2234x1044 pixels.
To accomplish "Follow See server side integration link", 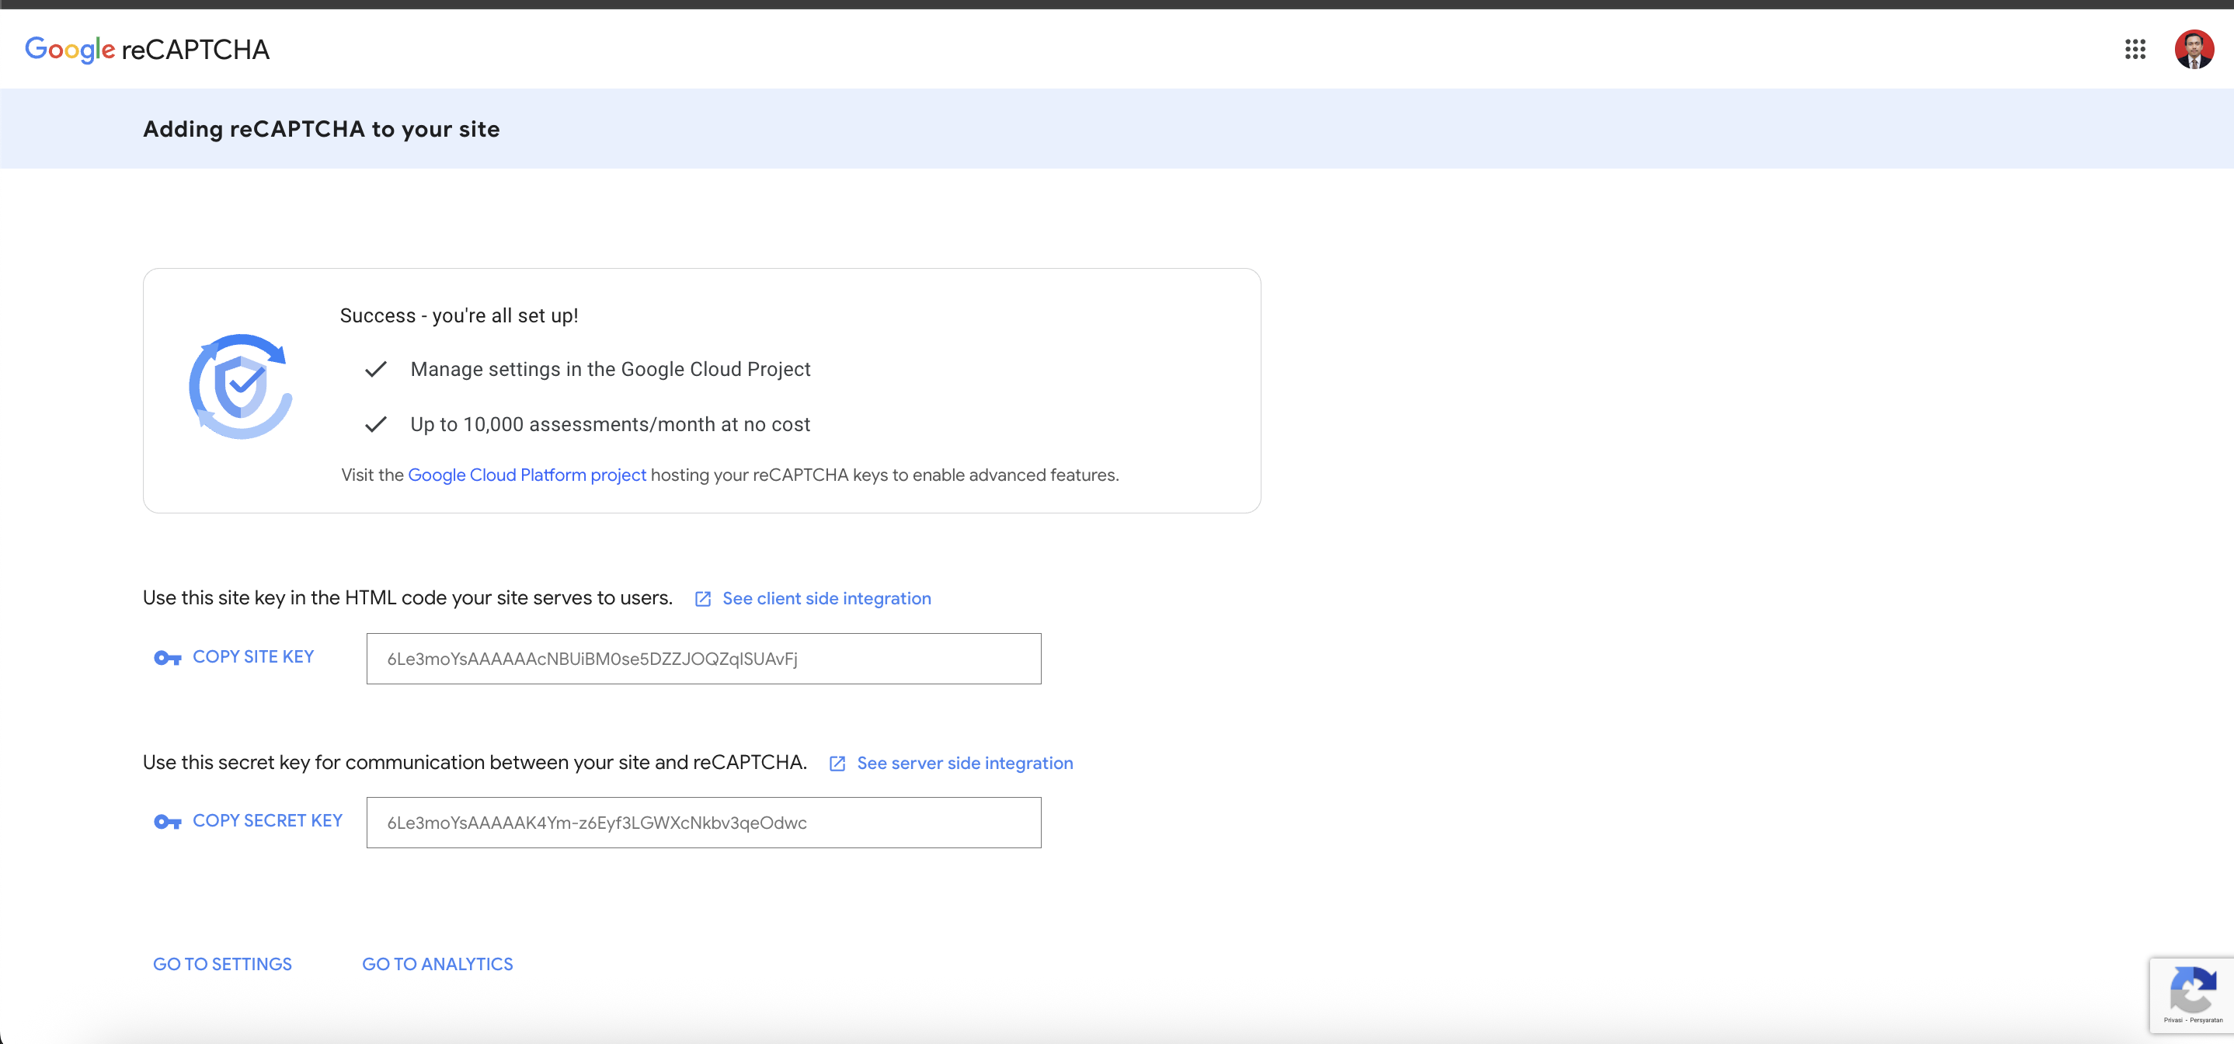I will (965, 764).
